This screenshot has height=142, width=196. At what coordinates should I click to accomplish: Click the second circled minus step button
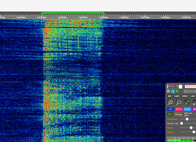click(189, 91)
